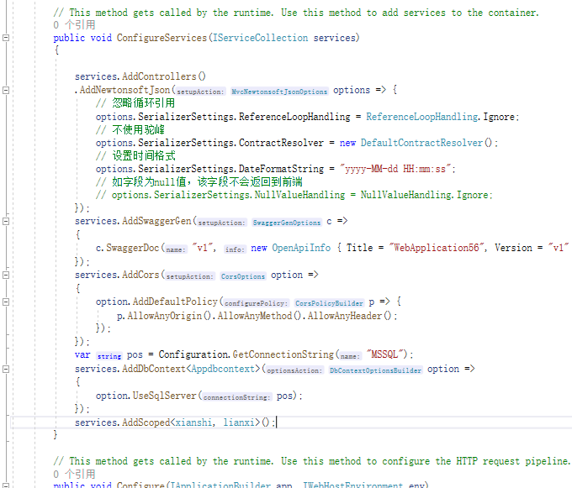Collapse the AddDefaultPolicy lambda block
Screen dimensions: 572x488
(x=6, y=302)
